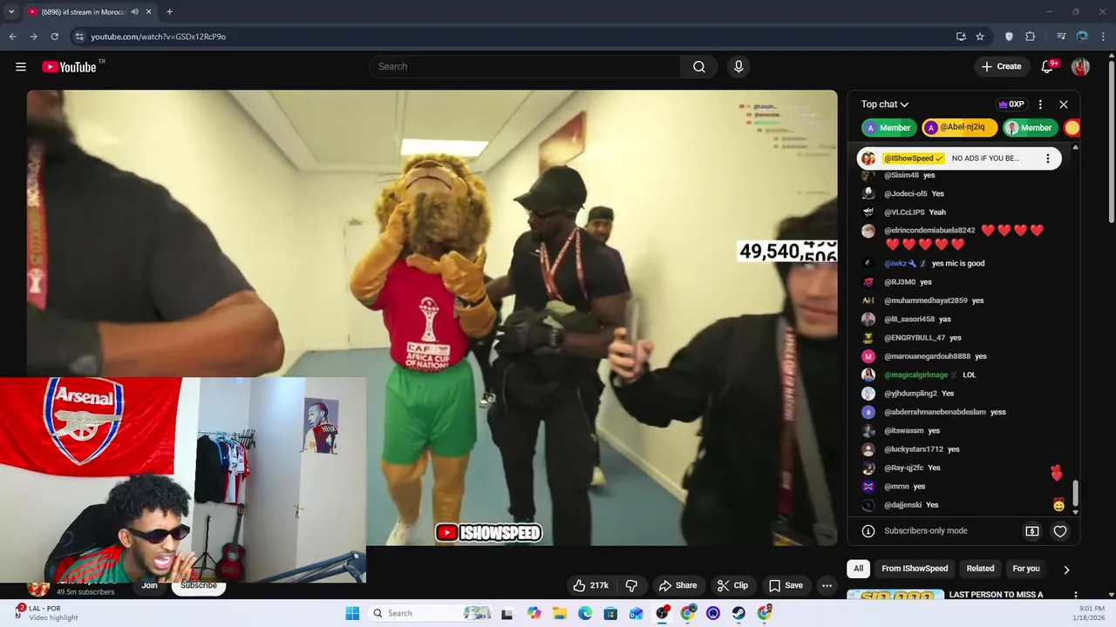This screenshot has height=627, width=1116.
Task: Click the Windows taskbar Search box
Action: pos(429,613)
